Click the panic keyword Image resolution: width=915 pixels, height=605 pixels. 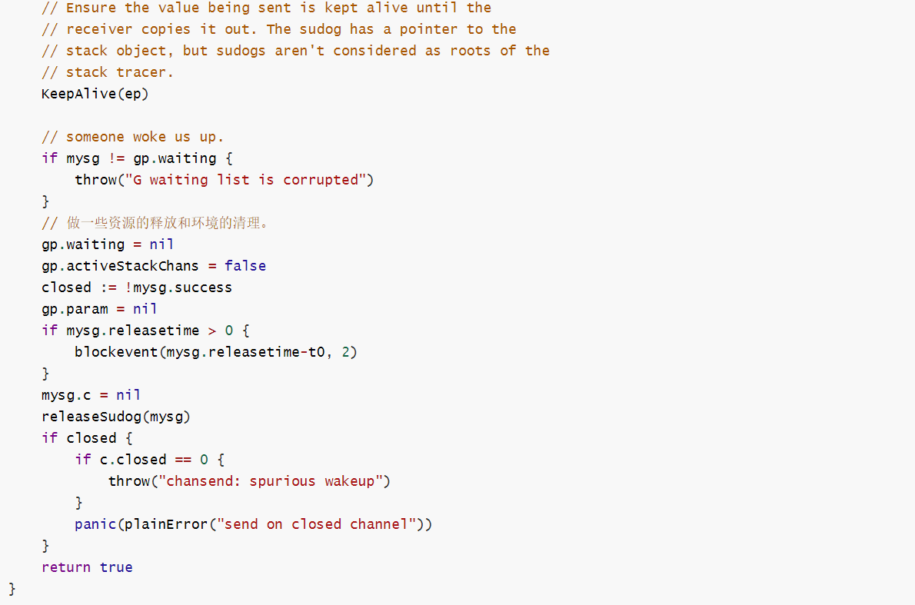[95, 524]
